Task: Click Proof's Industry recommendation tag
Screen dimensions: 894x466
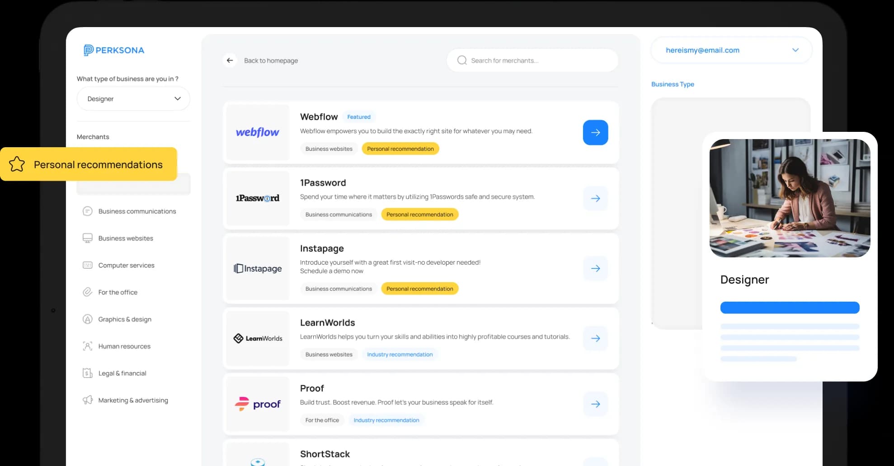Action: coord(386,420)
